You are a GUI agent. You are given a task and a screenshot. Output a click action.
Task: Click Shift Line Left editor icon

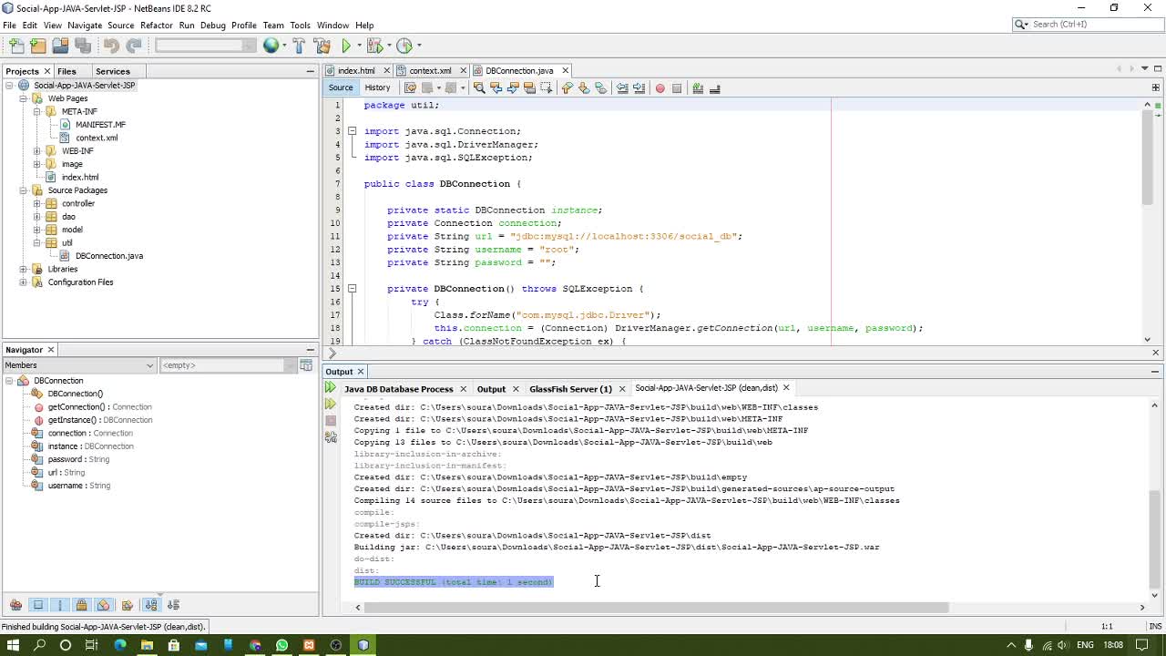tap(622, 88)
